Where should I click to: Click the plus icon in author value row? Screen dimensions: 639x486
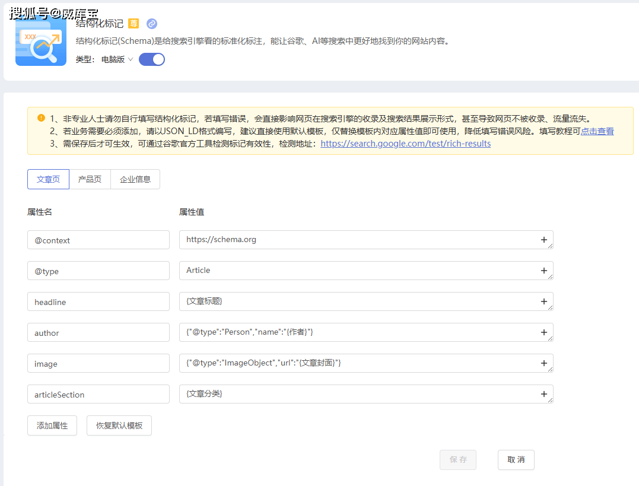543,332
